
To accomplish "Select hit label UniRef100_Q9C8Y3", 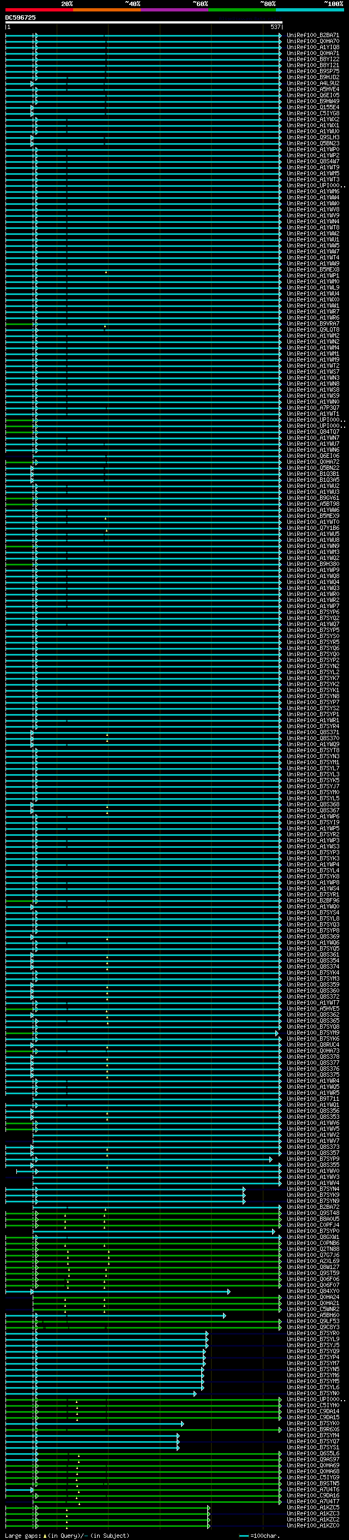I will (313, 1327).
